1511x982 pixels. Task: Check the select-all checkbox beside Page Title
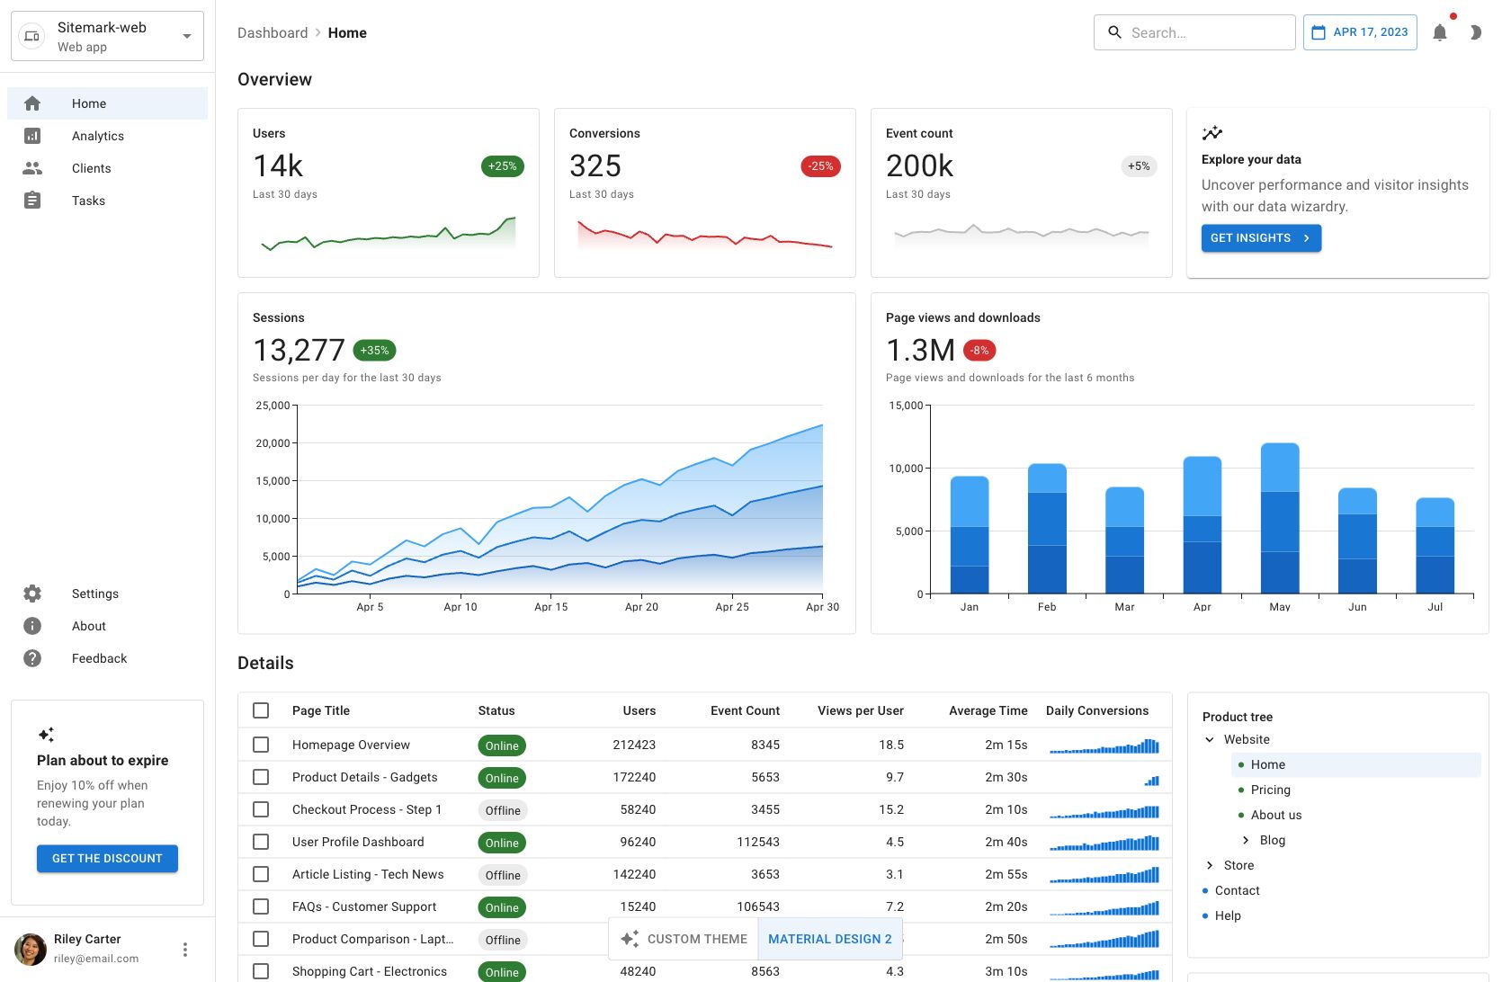[261, 710]
